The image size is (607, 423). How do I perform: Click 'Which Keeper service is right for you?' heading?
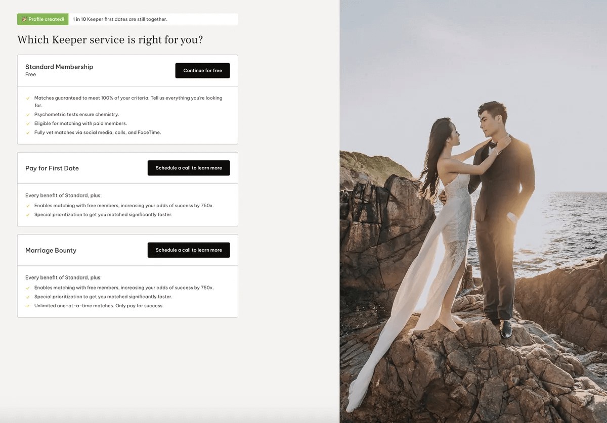[110, 40]
